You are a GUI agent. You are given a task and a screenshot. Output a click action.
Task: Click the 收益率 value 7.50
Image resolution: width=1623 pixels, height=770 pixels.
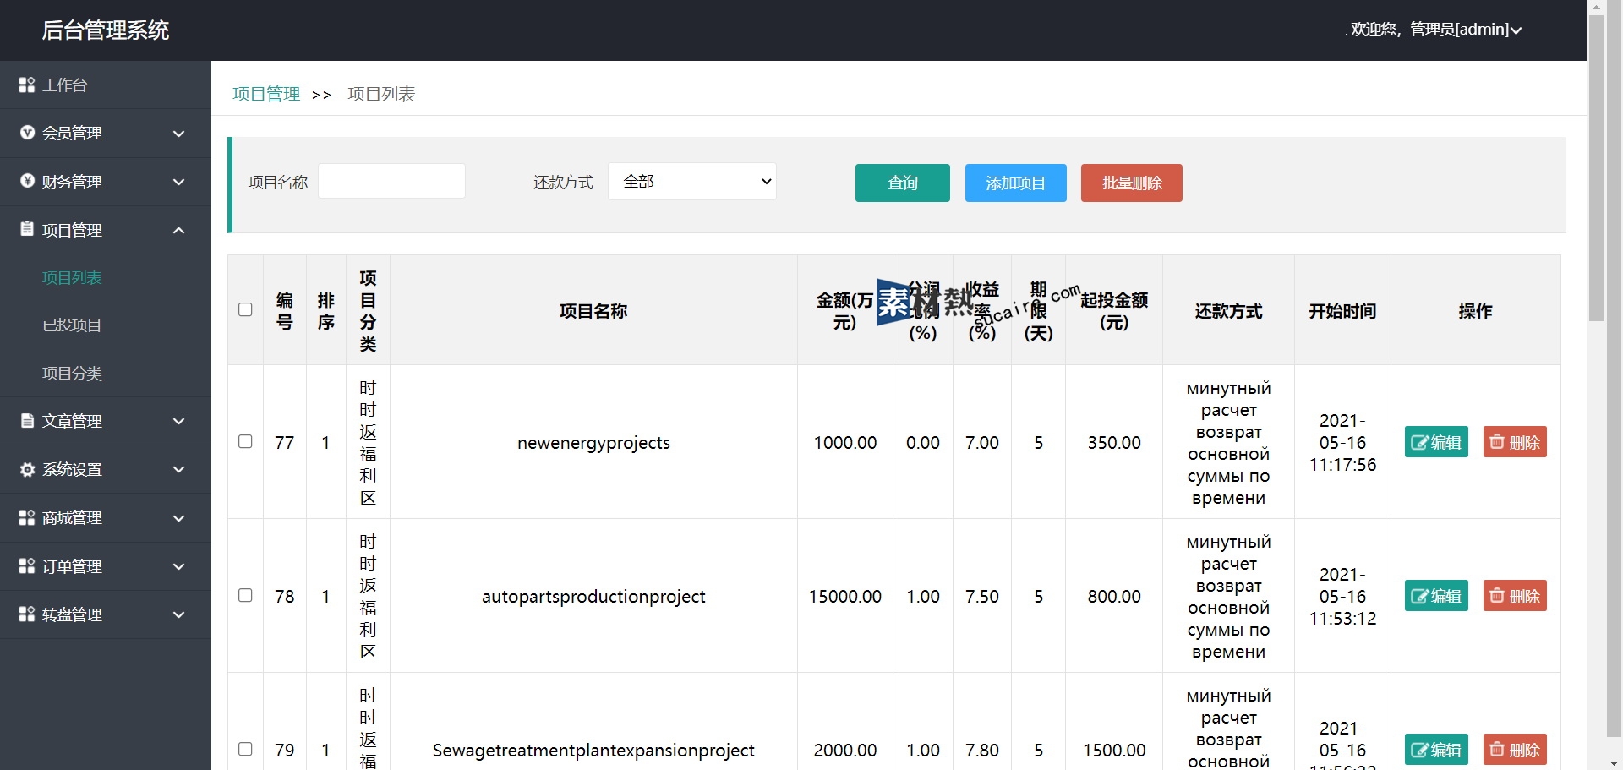pos(982,597)
